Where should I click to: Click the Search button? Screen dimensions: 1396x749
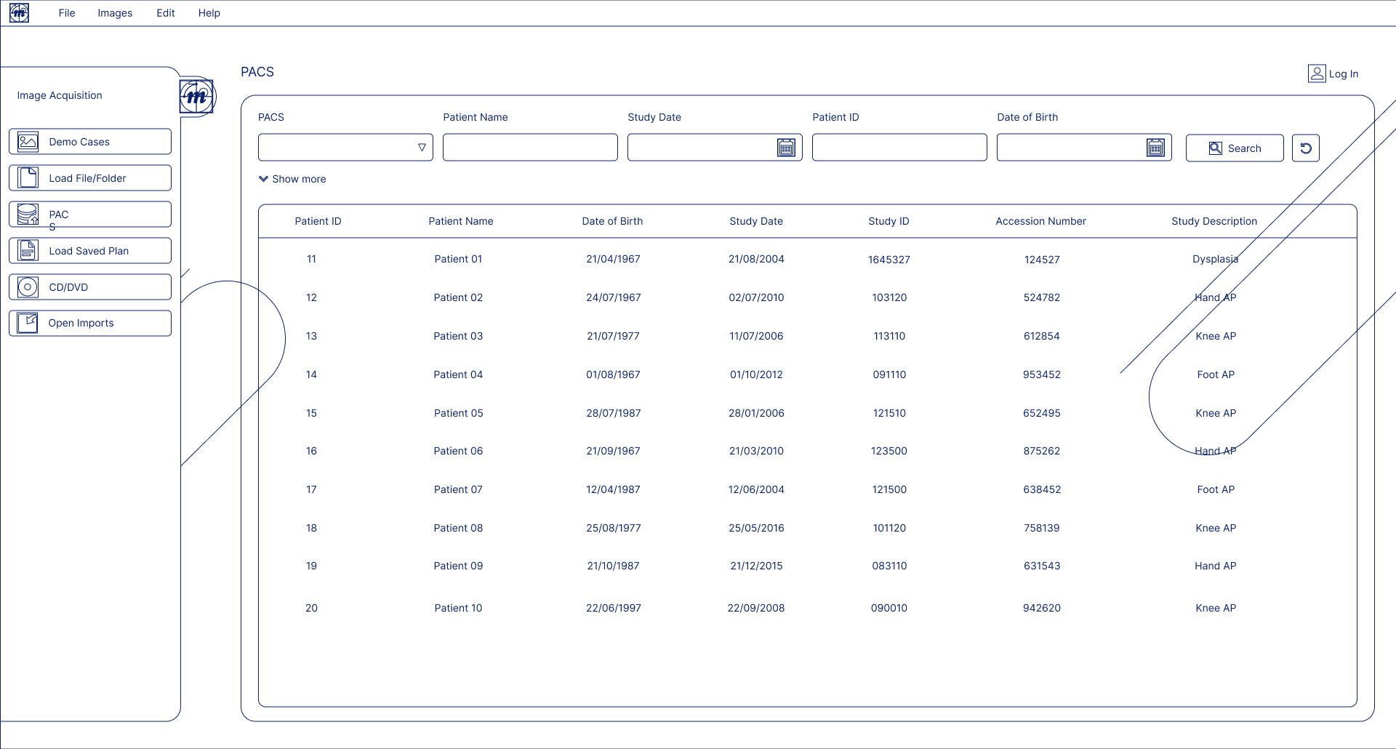click(x=1234, y=148)
